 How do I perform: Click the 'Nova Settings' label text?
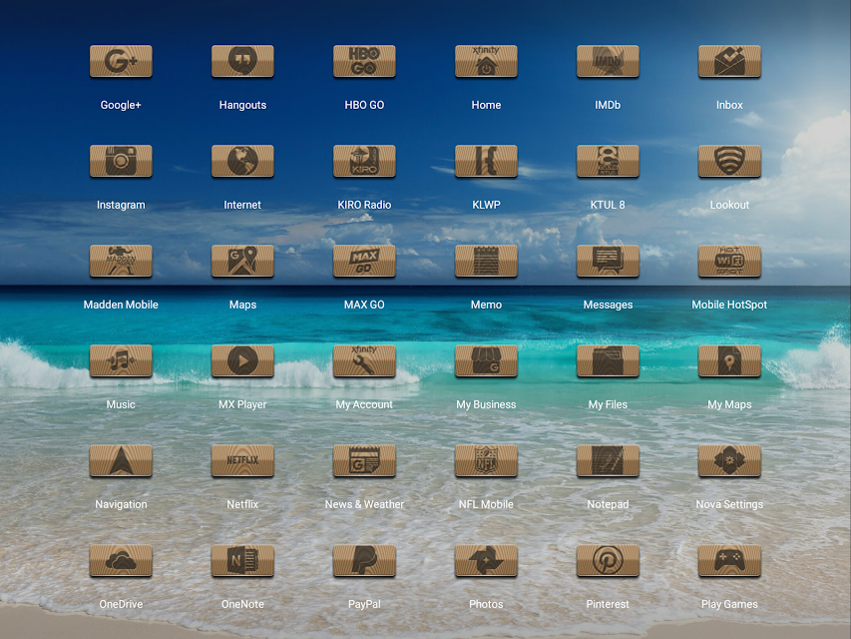tap(729, 505)
